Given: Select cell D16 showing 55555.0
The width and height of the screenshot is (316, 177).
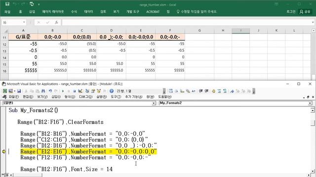Looking at the screenshot, I should 111,70.
